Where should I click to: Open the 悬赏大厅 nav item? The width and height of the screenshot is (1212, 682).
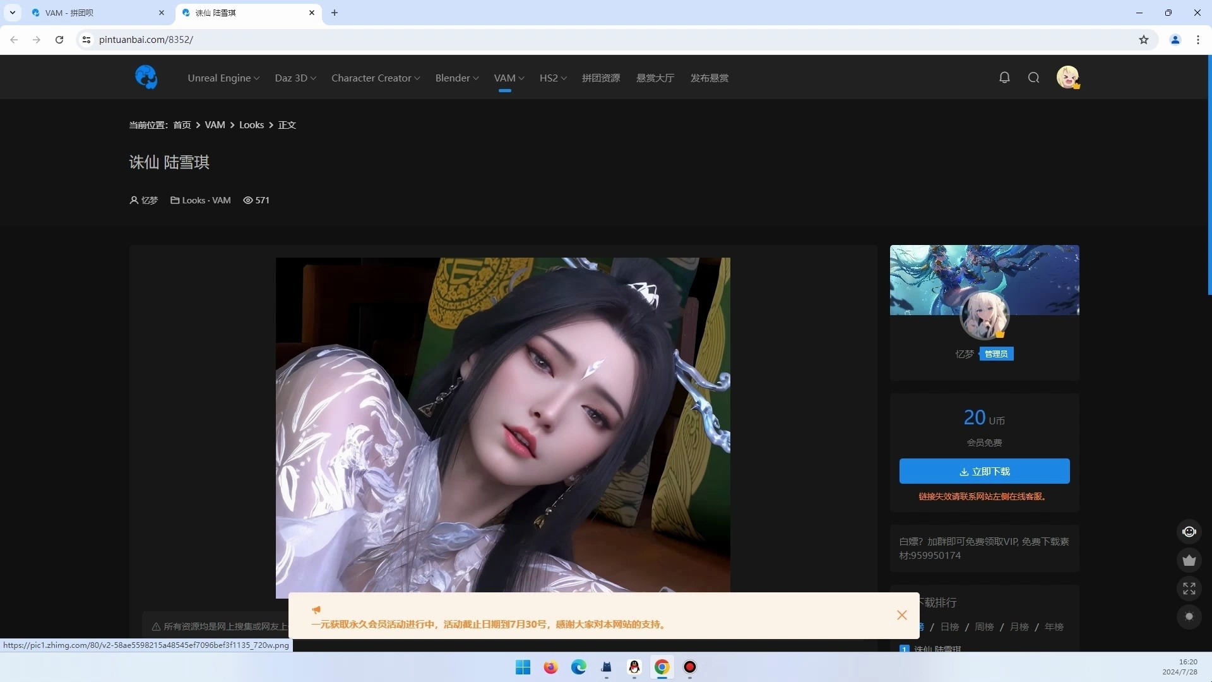(x=655, y=78)
